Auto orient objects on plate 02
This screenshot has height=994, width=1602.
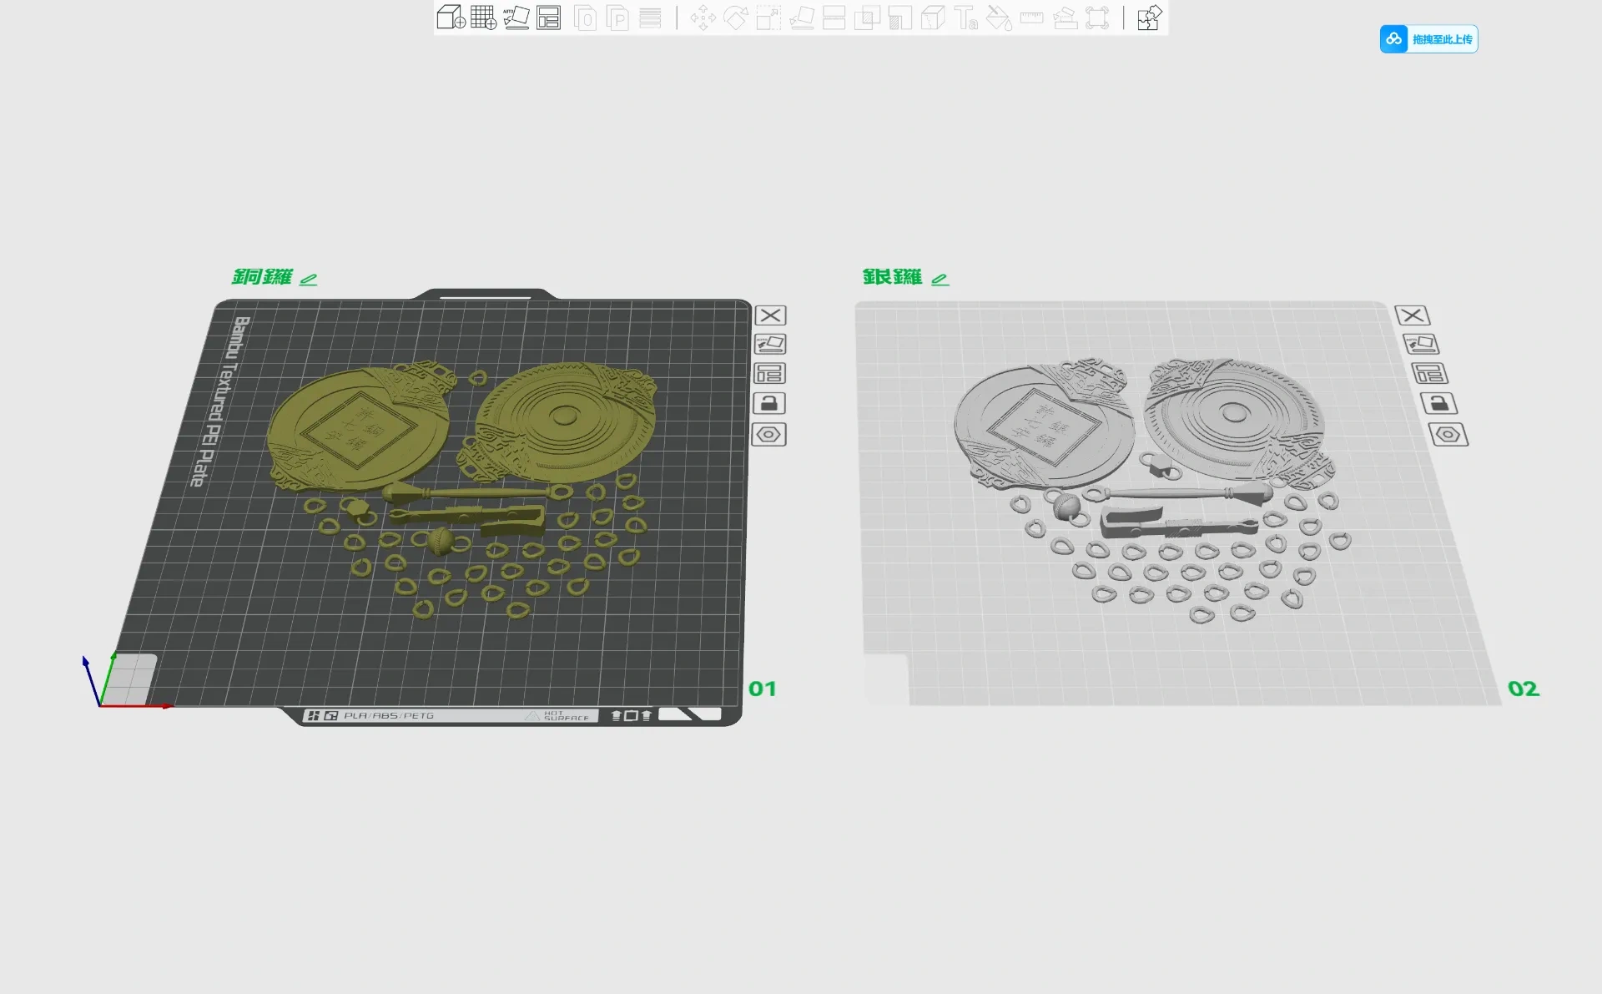(x=1421, y=344)
